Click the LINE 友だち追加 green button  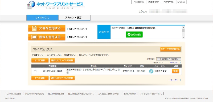point(134,35)
